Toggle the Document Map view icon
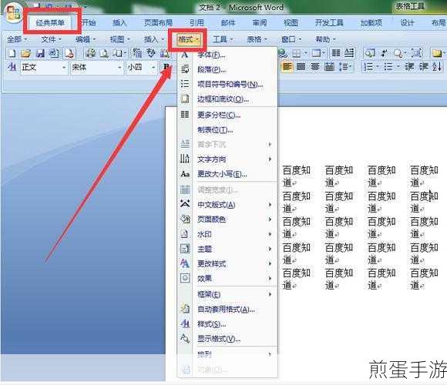 click(x=370, y=53)
